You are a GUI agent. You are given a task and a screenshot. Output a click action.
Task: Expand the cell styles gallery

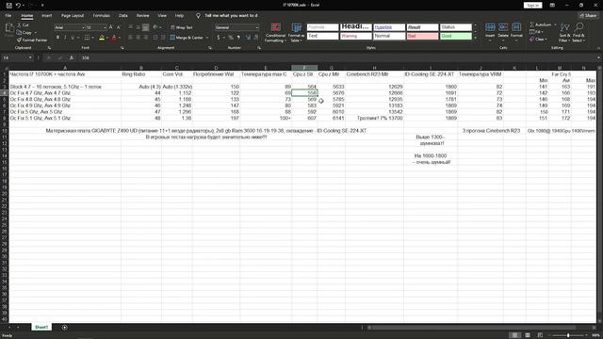click(x=476, y=38)
